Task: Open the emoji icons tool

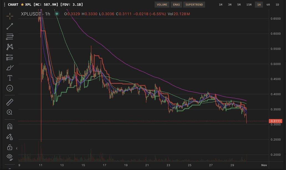Action: (x=10, y=88)
